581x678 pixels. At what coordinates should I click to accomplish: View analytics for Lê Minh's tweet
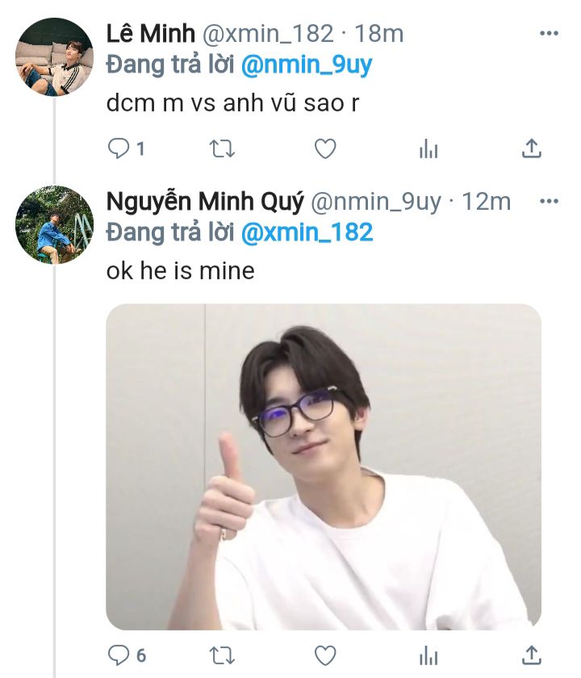[x=428, y=149]
